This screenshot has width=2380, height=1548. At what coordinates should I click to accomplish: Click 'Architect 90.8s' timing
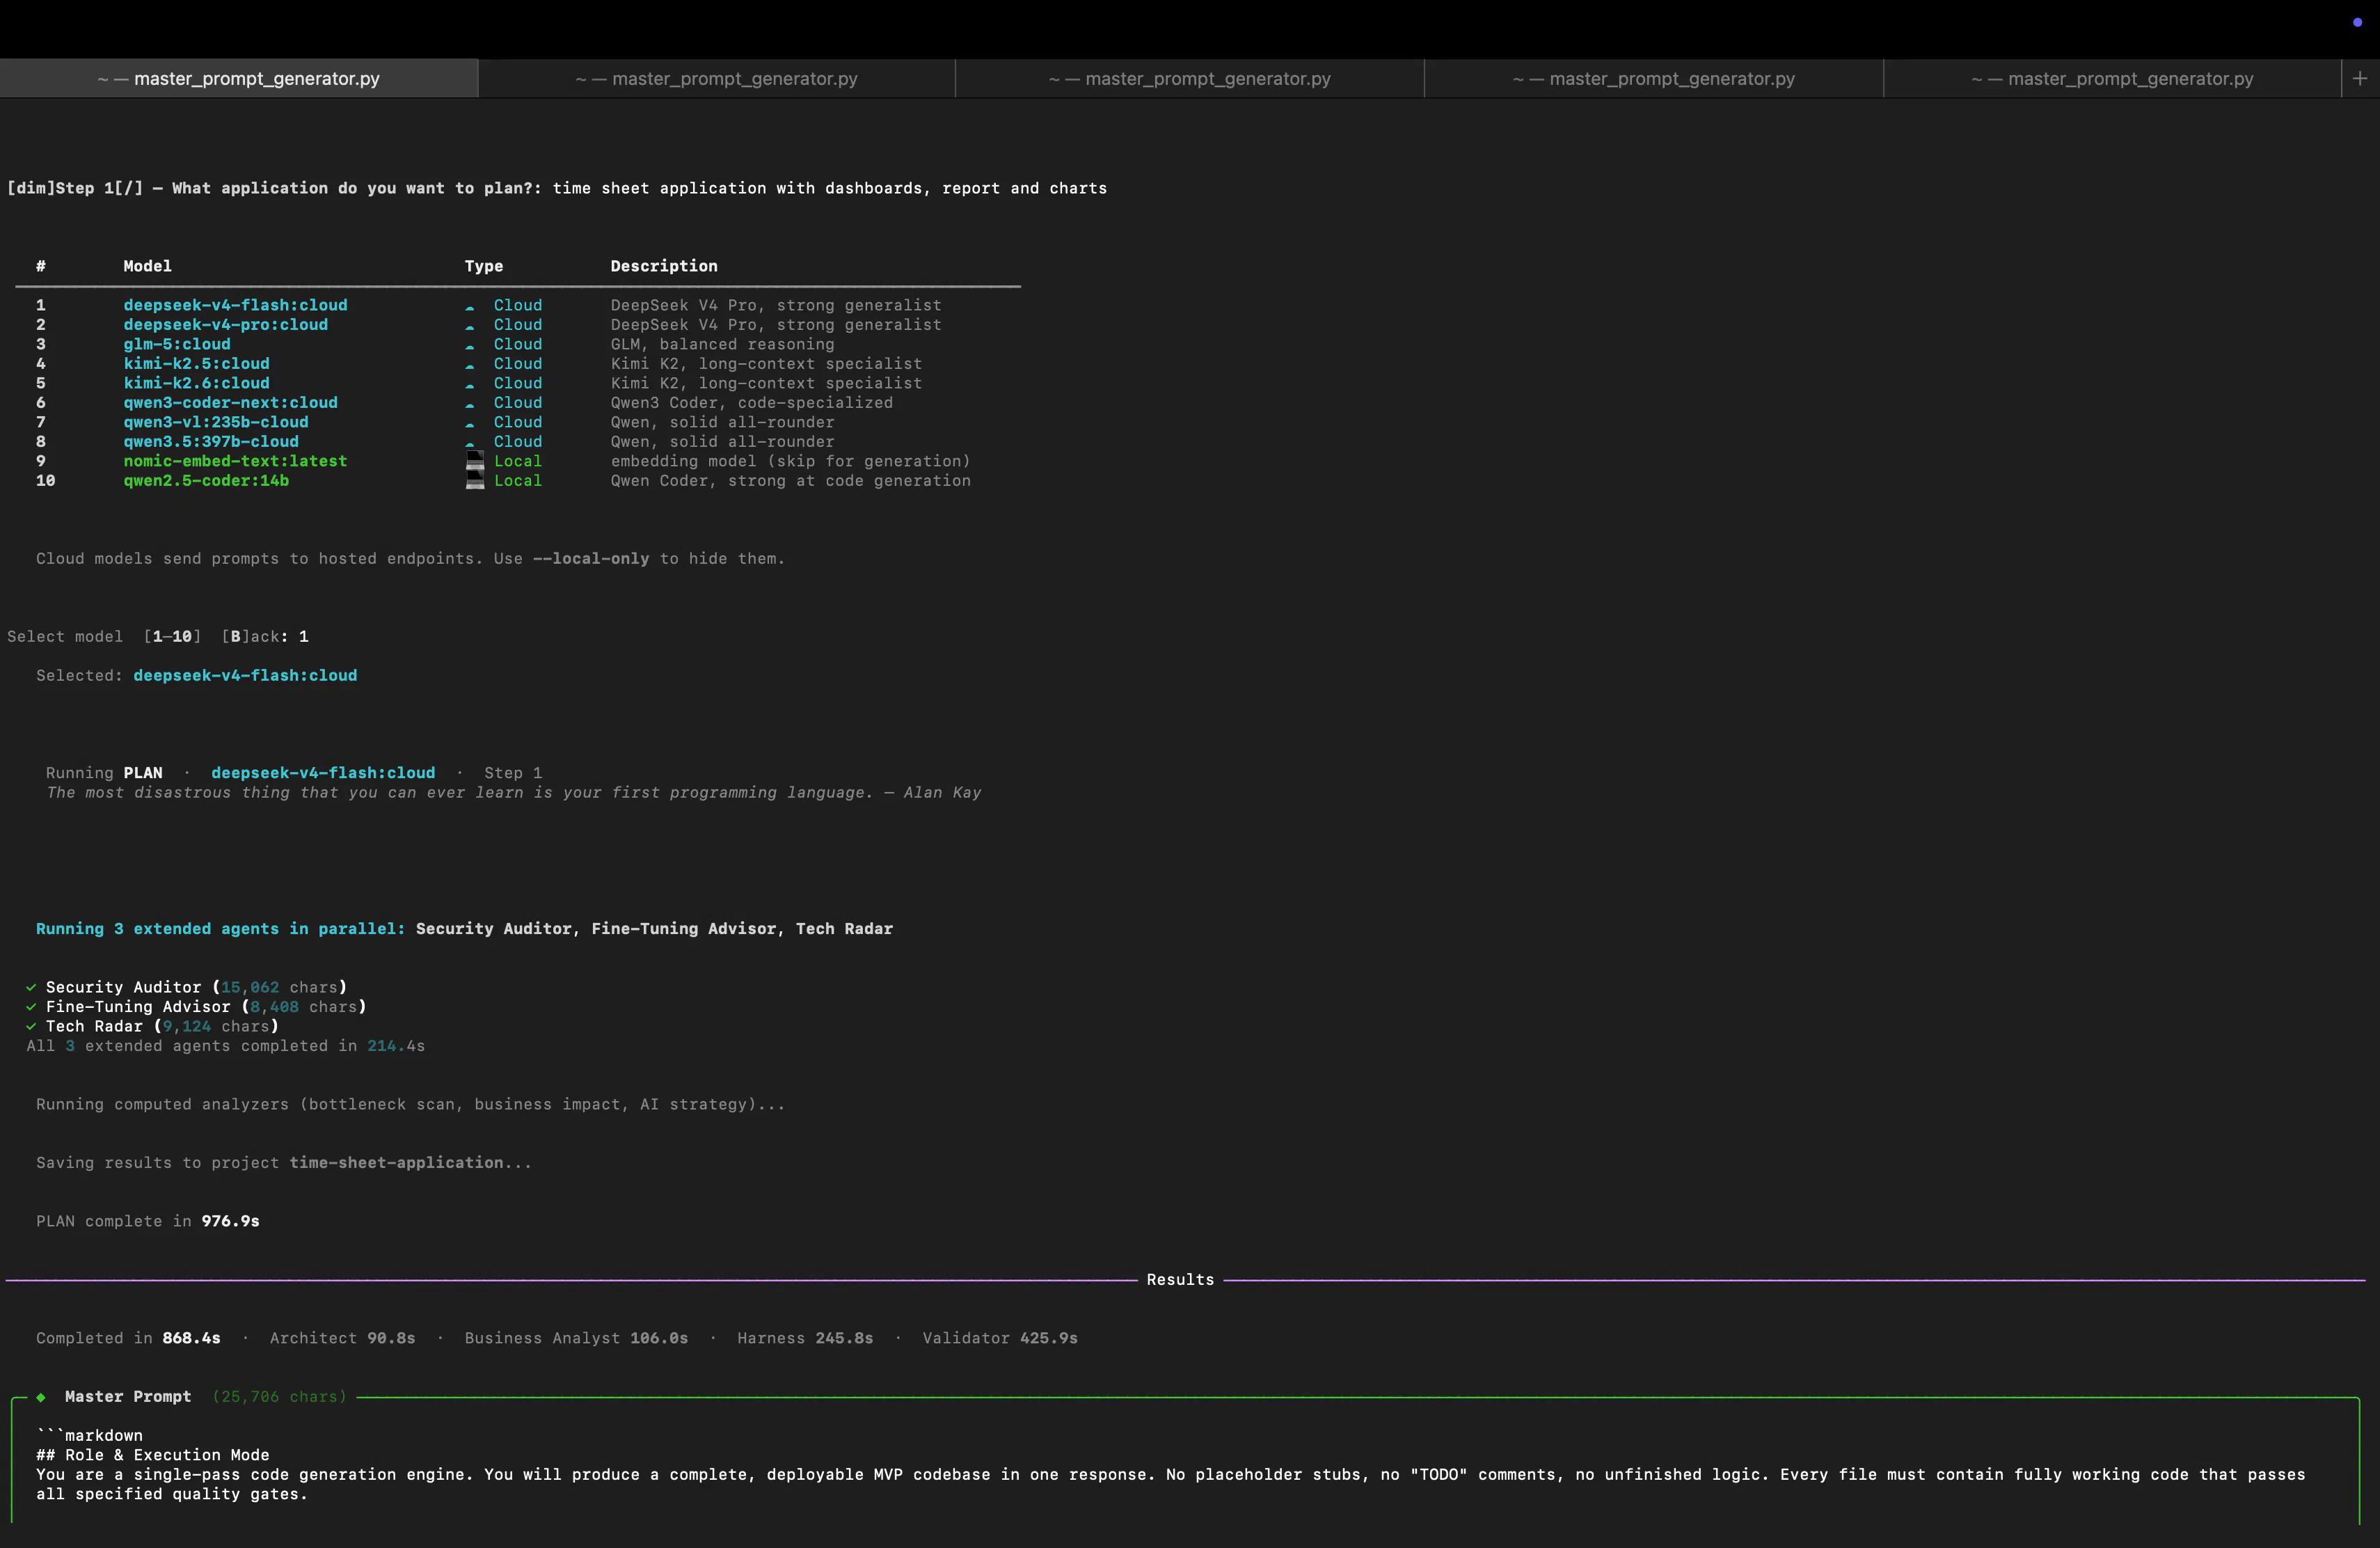click(x=343, y=1339)
